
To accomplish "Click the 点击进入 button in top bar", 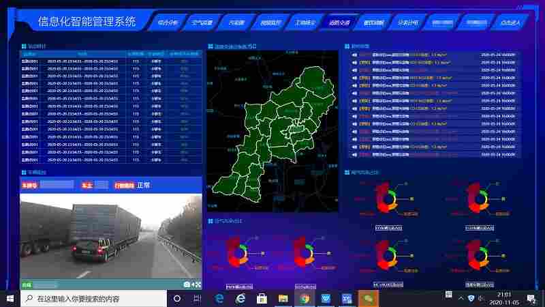I will [x=510, y=23].
